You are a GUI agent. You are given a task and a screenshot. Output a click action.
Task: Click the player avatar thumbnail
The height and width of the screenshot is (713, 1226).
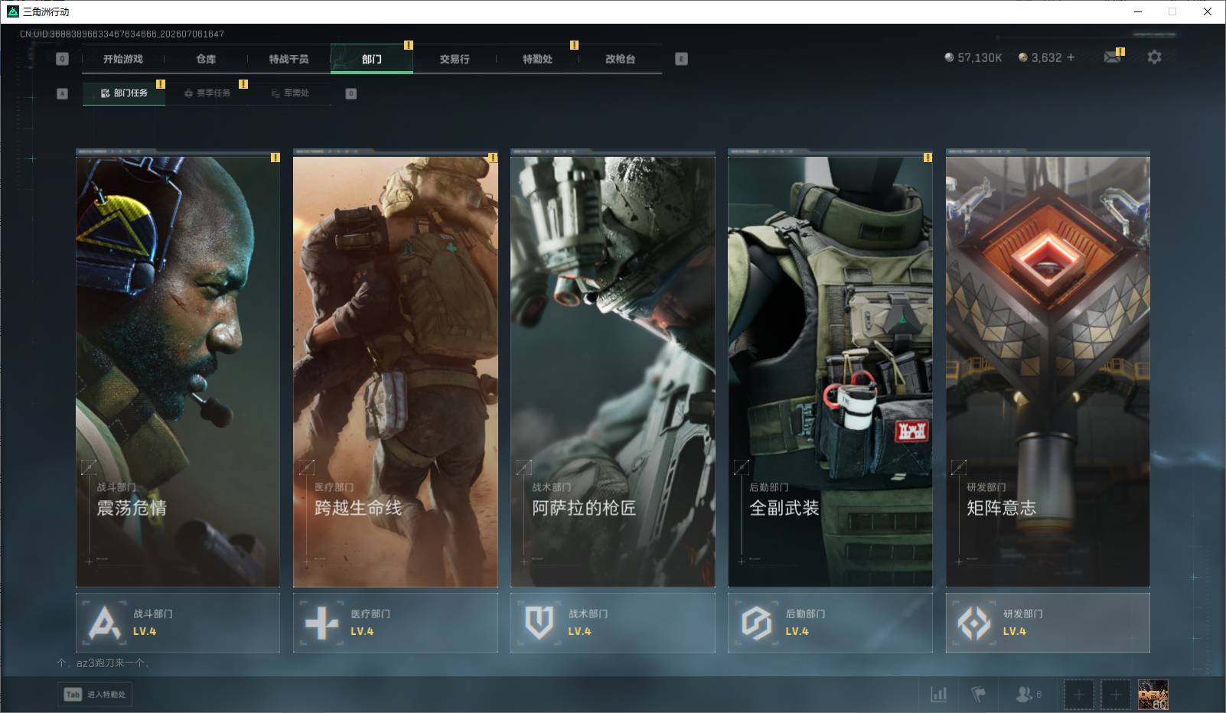tap(1153, 695)
